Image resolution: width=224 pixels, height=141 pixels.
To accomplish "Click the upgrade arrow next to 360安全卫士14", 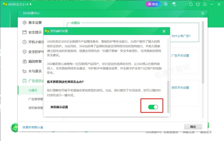I will coord(31,4).
